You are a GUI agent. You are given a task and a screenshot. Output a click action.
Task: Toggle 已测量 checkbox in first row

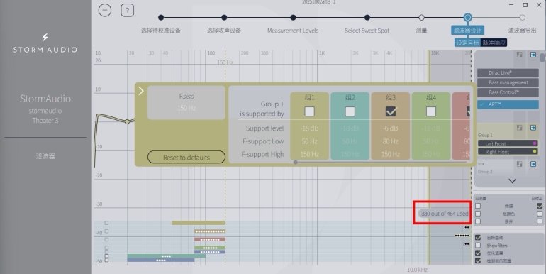(478, 206)
